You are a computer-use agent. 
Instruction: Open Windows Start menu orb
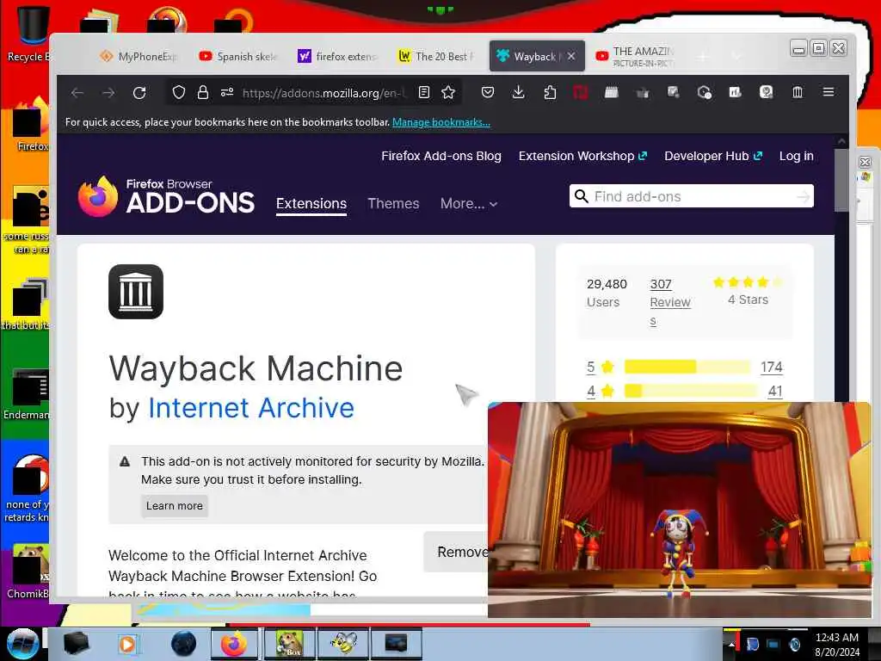tap(22, 644)
